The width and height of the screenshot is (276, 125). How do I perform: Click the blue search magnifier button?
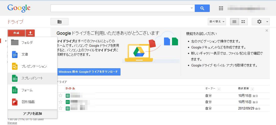202,8
